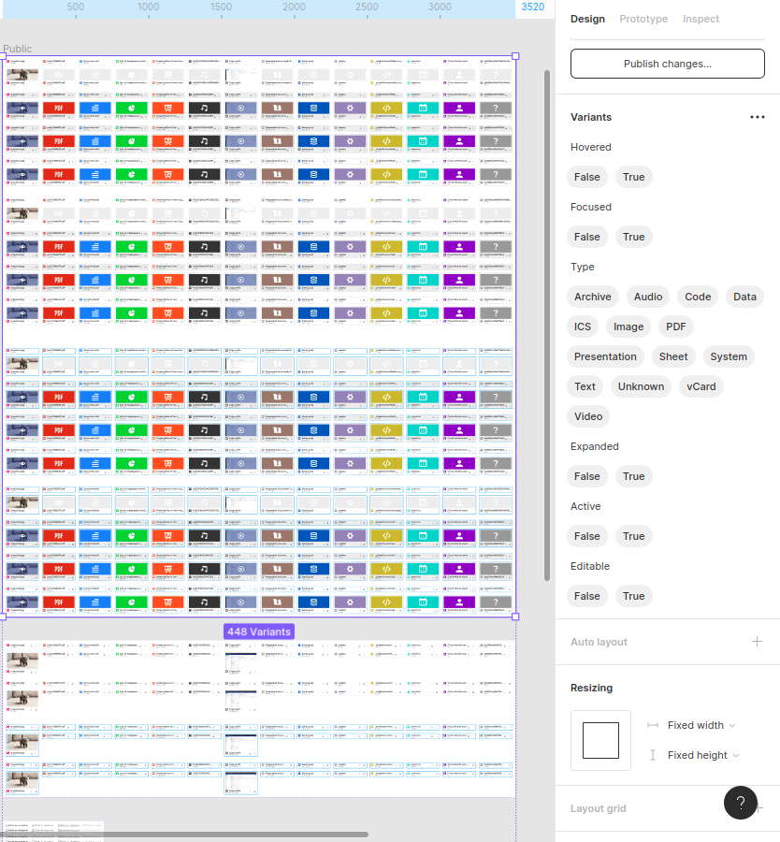Screen dimensions: 780x842
Task: Click the resizing constraints preview box
Action: point(600,740)
